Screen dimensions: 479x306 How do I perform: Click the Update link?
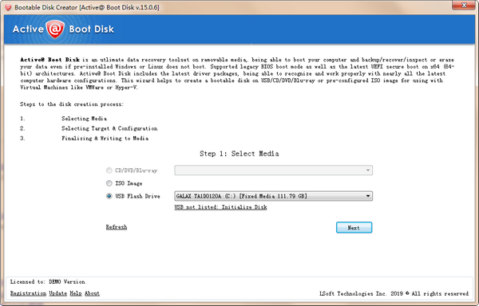pyautogui.click(x=58, y=293)
